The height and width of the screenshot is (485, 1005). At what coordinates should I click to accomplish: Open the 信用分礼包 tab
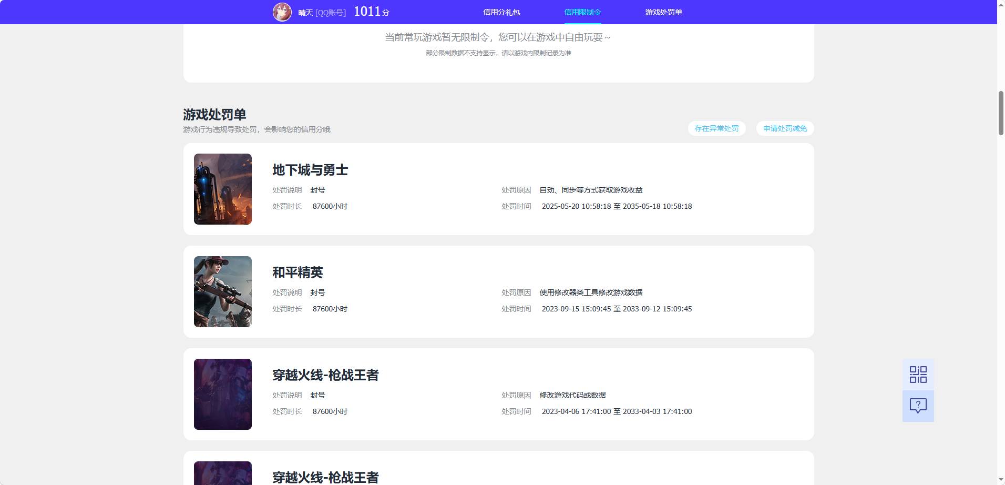[501, 12]
